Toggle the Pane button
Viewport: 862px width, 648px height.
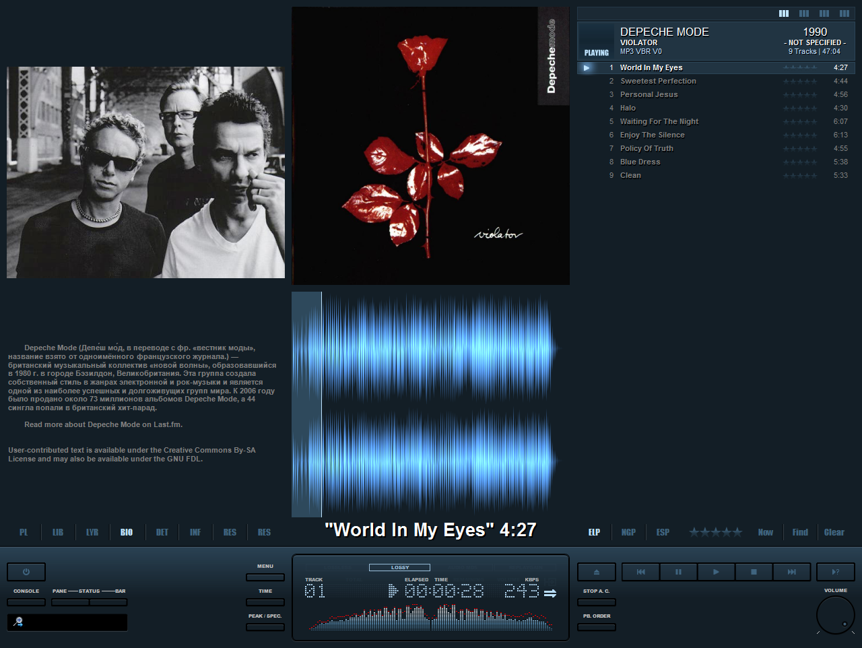pos(70,602)
